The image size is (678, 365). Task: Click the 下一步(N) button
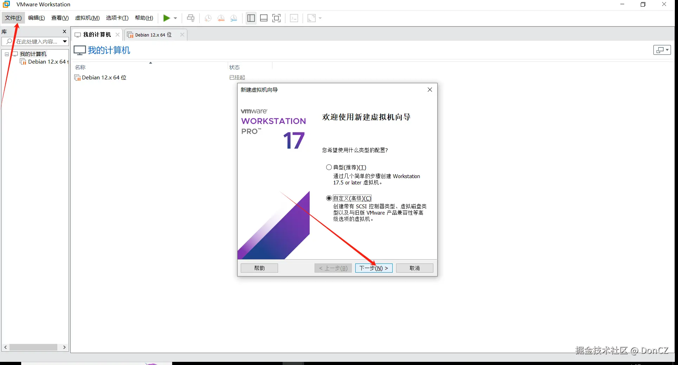click(x=374, y=268)
